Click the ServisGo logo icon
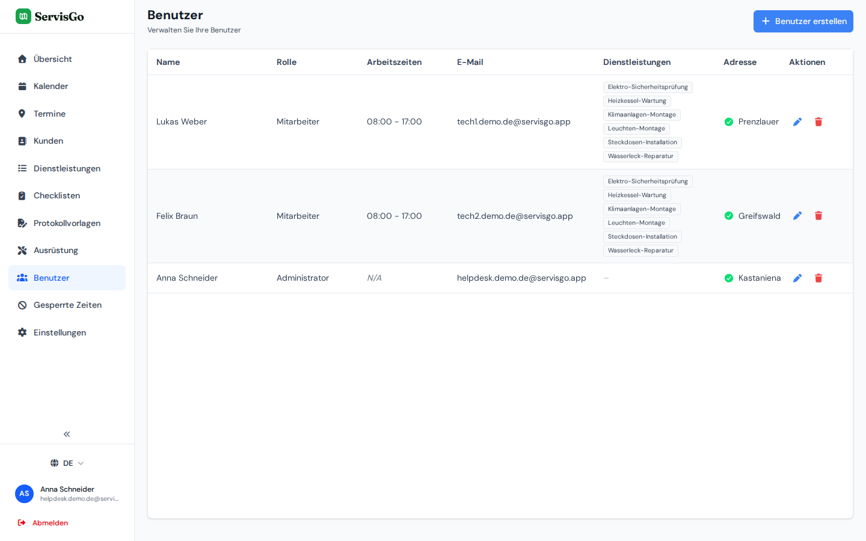The image size is (866, 541). coord(23,16)
